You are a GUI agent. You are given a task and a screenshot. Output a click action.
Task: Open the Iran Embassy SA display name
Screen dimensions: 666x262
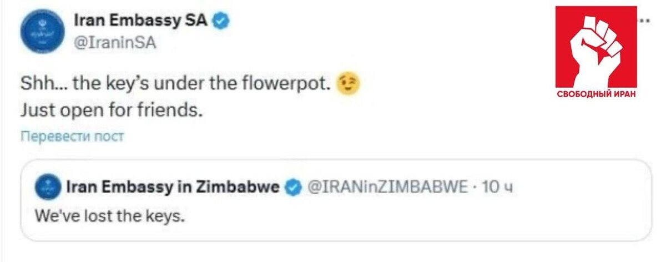pyautogui.click(x=141, y=22)
